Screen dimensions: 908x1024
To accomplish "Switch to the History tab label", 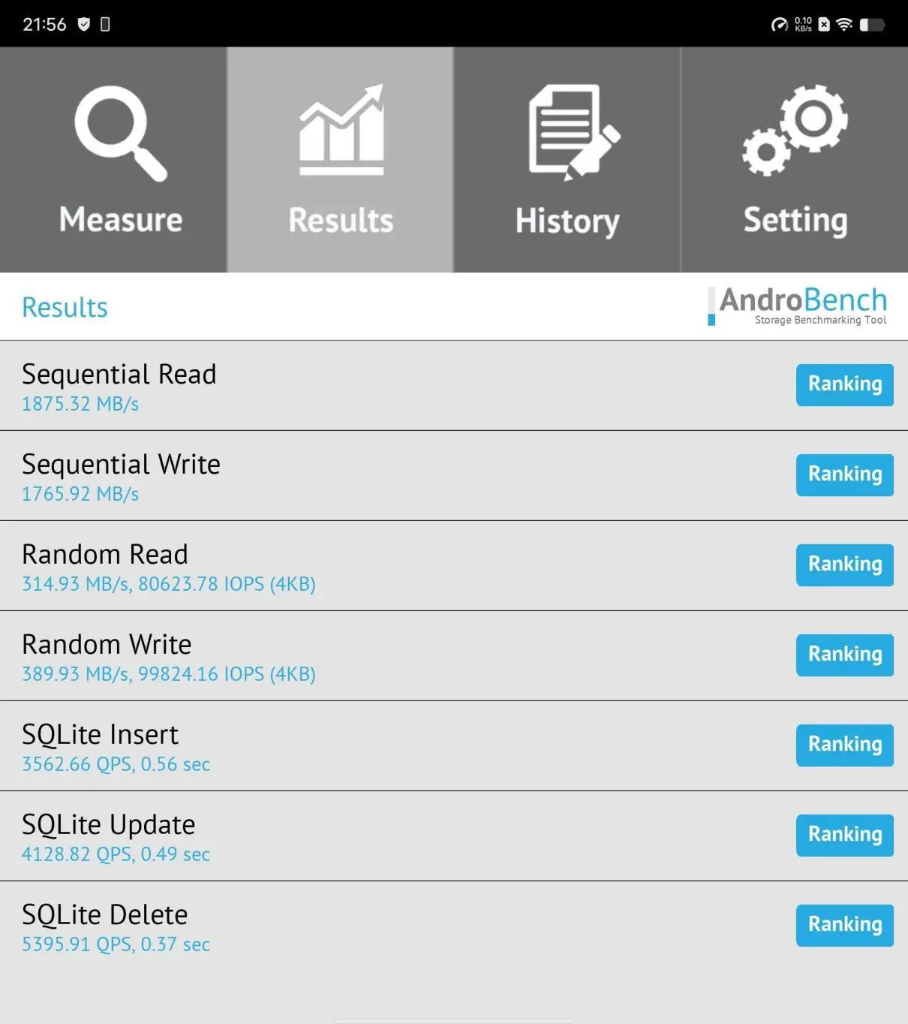I will pyautogui.click(x=567, y=221).
